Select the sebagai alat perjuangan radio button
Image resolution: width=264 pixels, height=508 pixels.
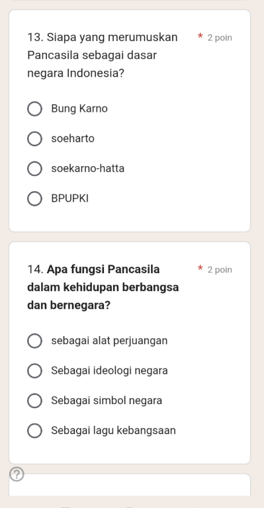click(34, 341)
